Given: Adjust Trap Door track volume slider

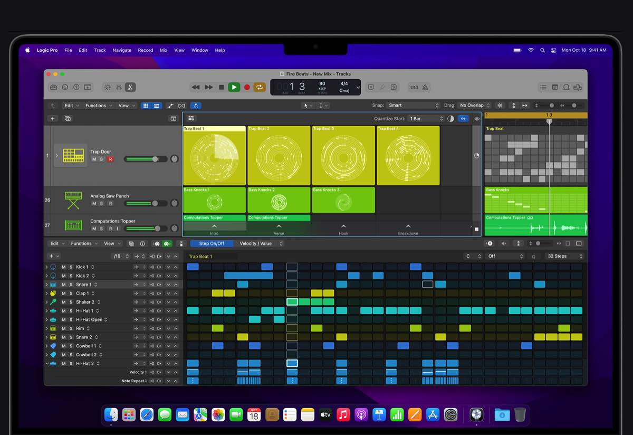Looking at the screenshot, I should 146,159.
